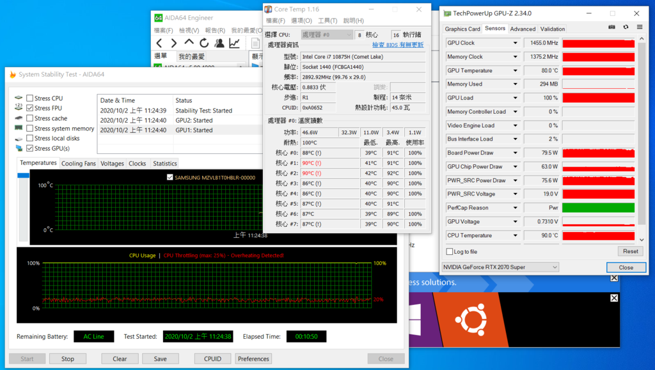Open GPU-Z Graphics Card tab

[462, 29]
